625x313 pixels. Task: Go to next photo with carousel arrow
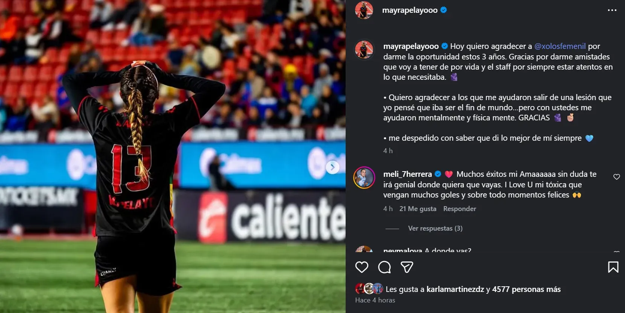pyautogui.click(x=332, y=167)
